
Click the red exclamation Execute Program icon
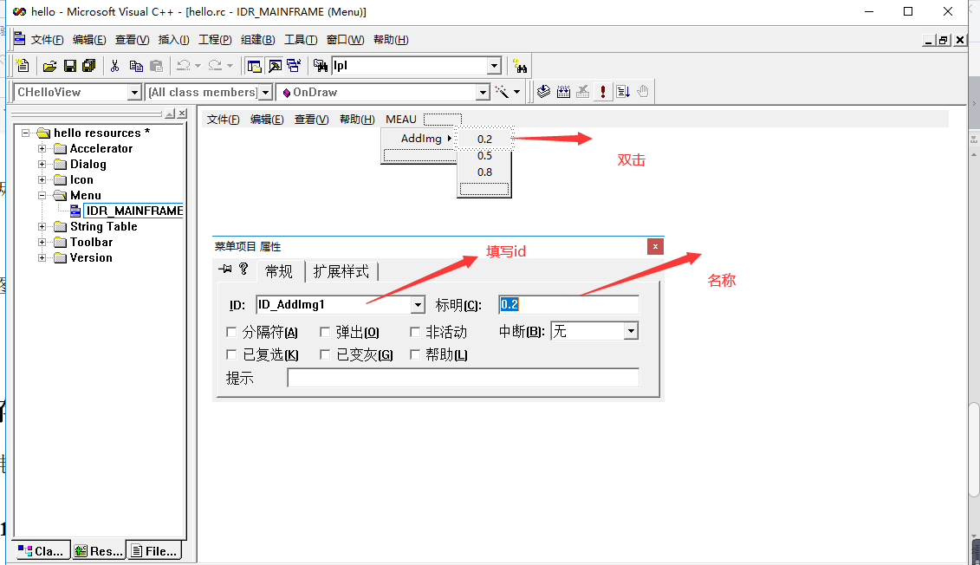[x=603, y=91]
